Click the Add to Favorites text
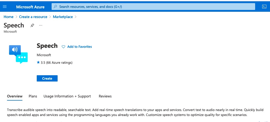Screen dimensions: 270x122 tap(79, 47)
